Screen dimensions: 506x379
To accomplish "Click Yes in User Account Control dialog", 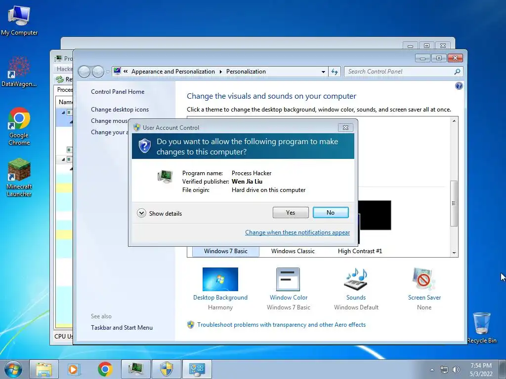I will pos(291,213).
